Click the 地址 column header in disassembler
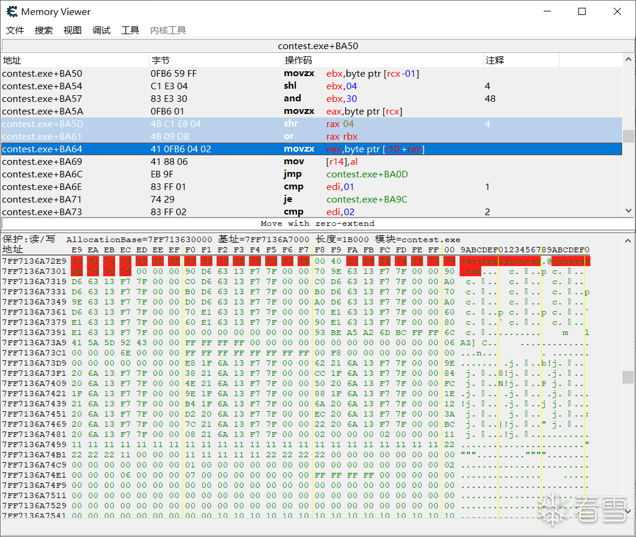 [76, 61]
